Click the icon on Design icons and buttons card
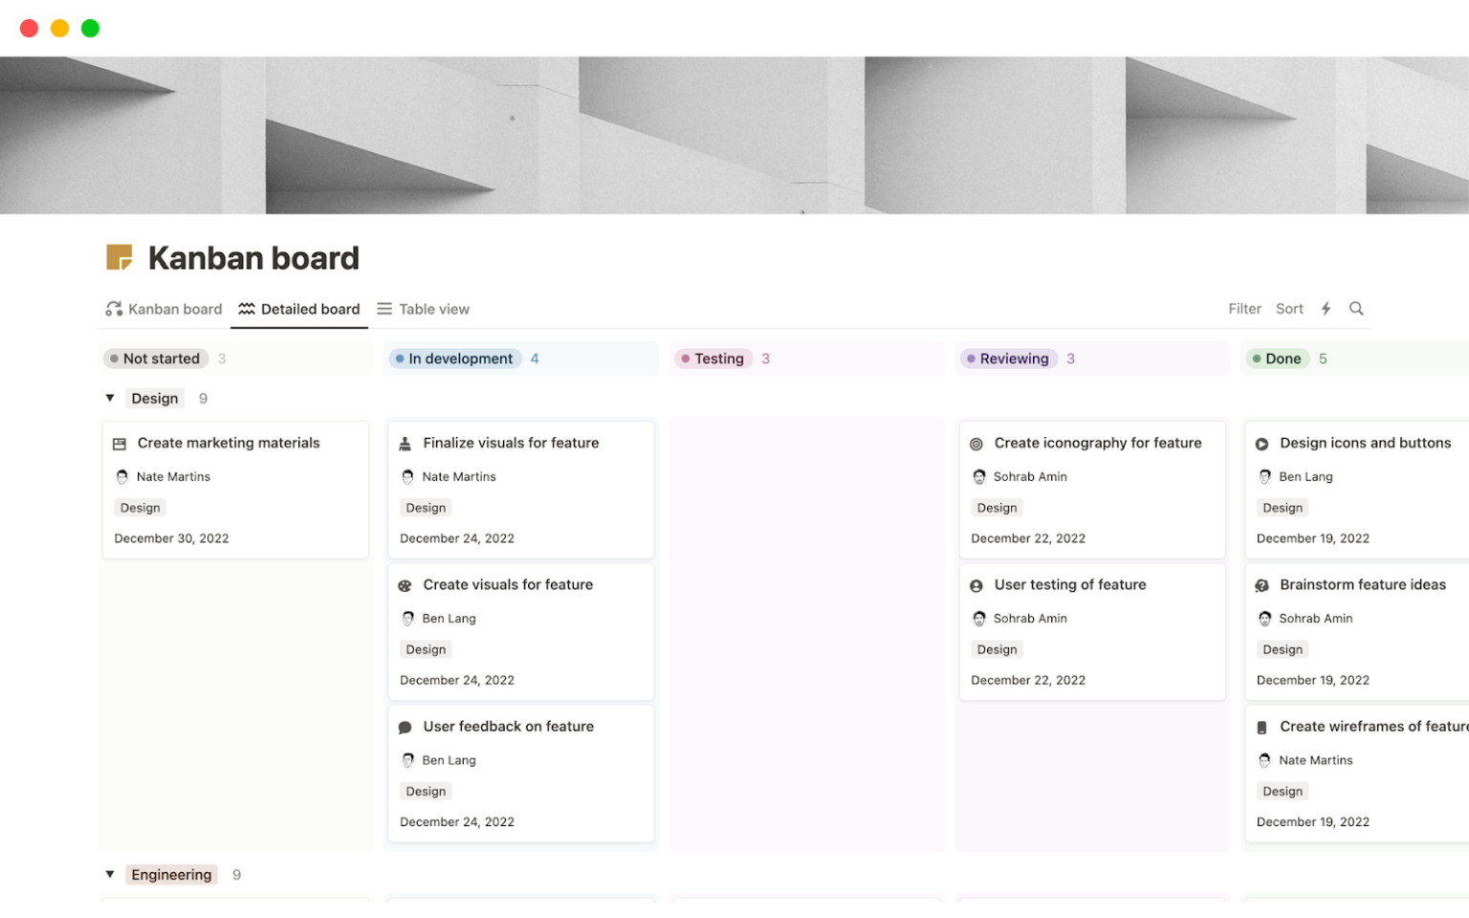This screenshot has height=918, width=1469. click(x=1262, y=443)
